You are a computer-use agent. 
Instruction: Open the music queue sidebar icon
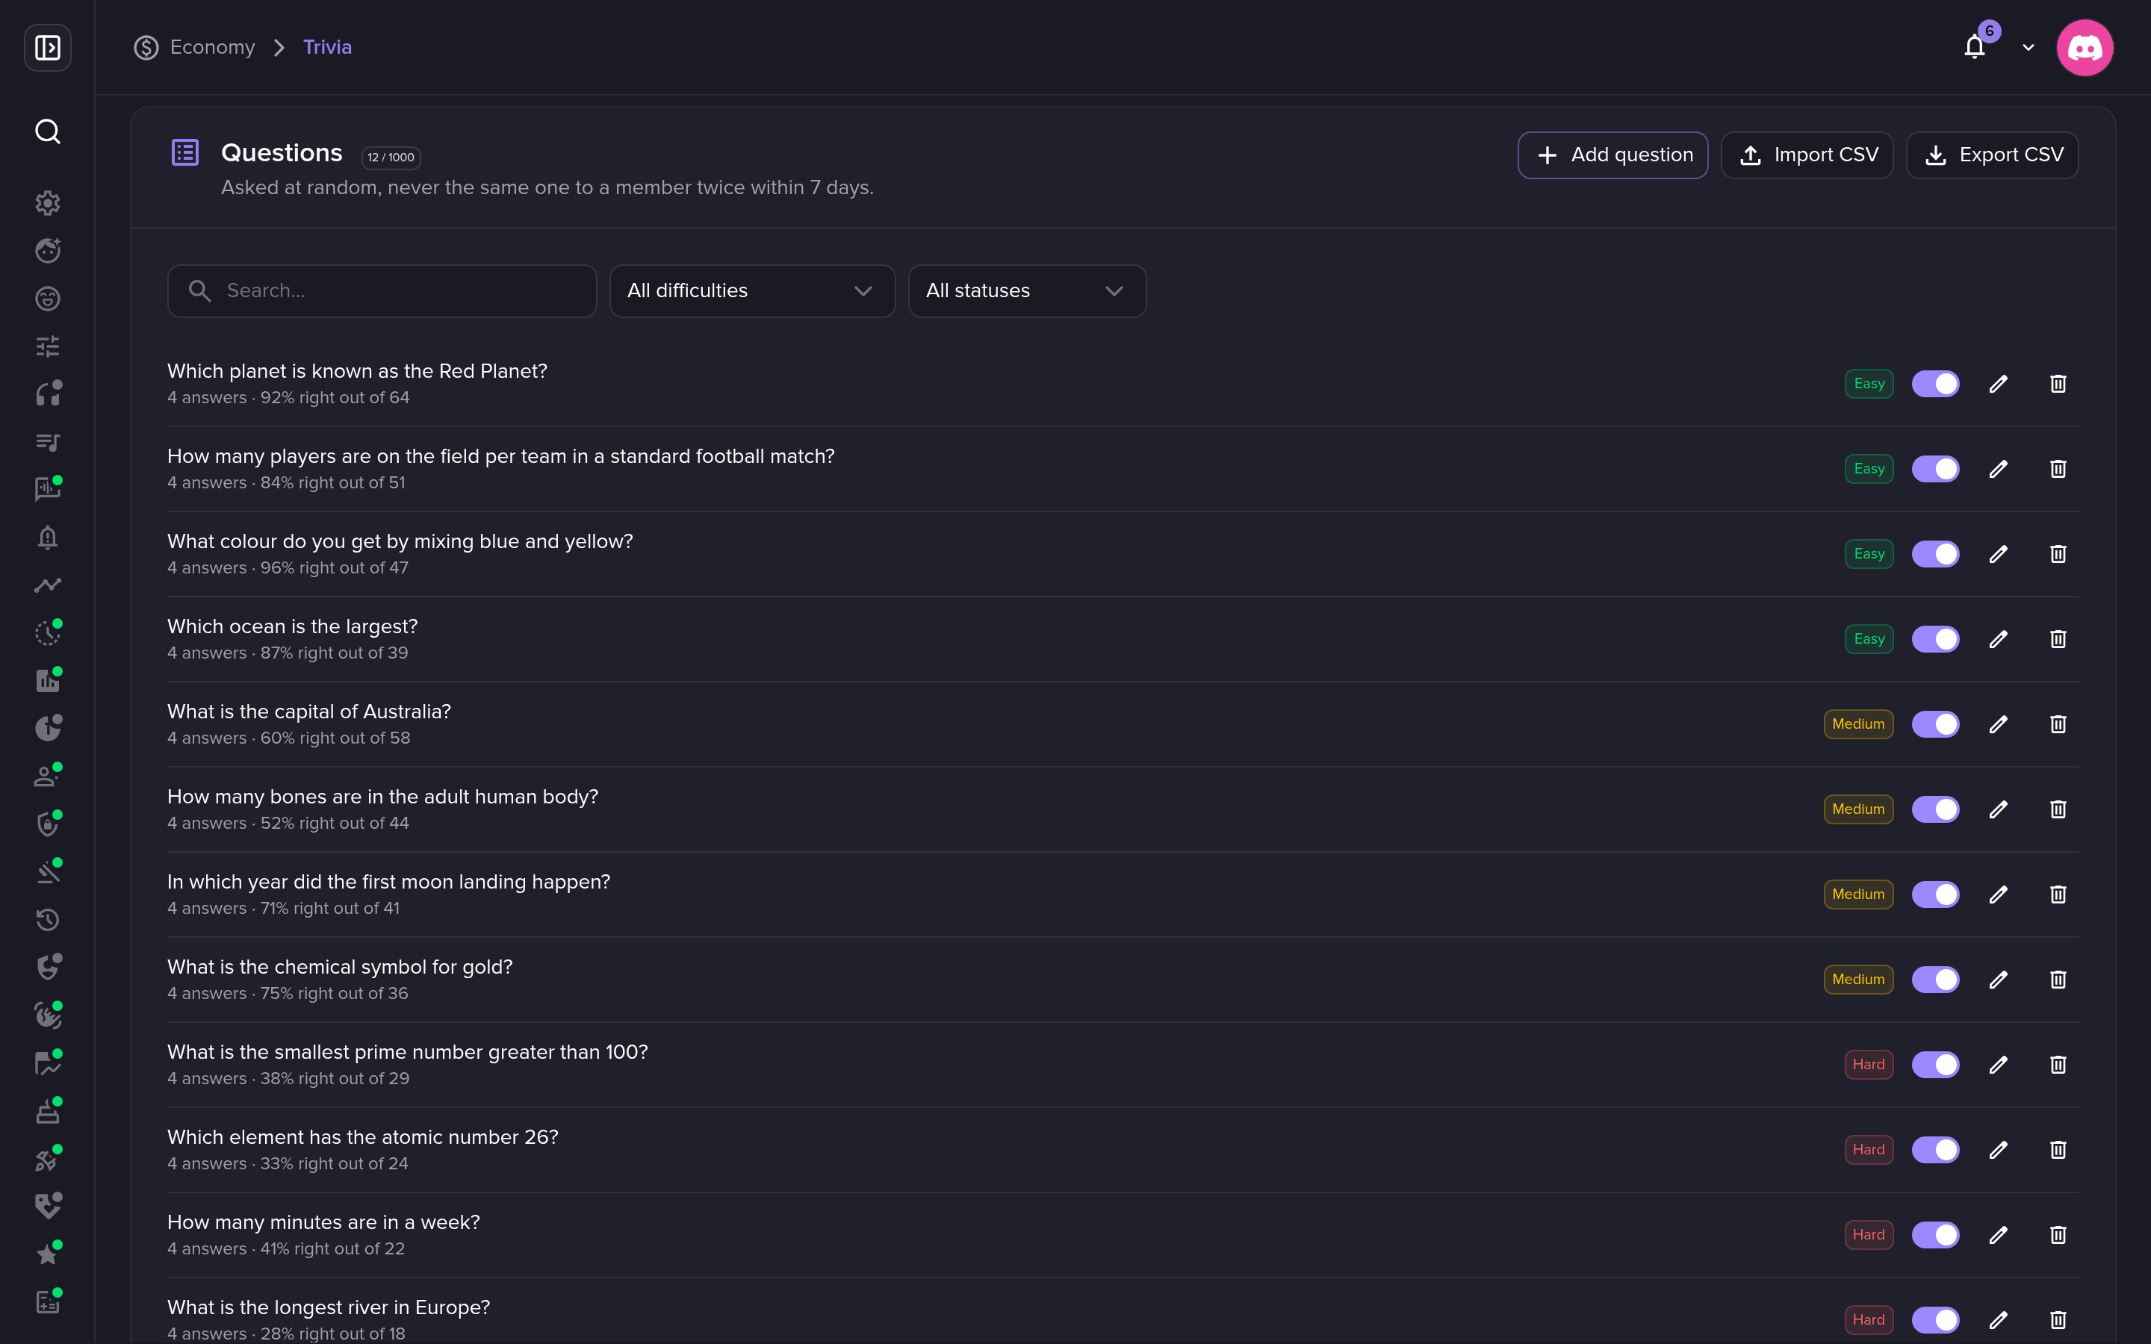(x=47, y=442)
